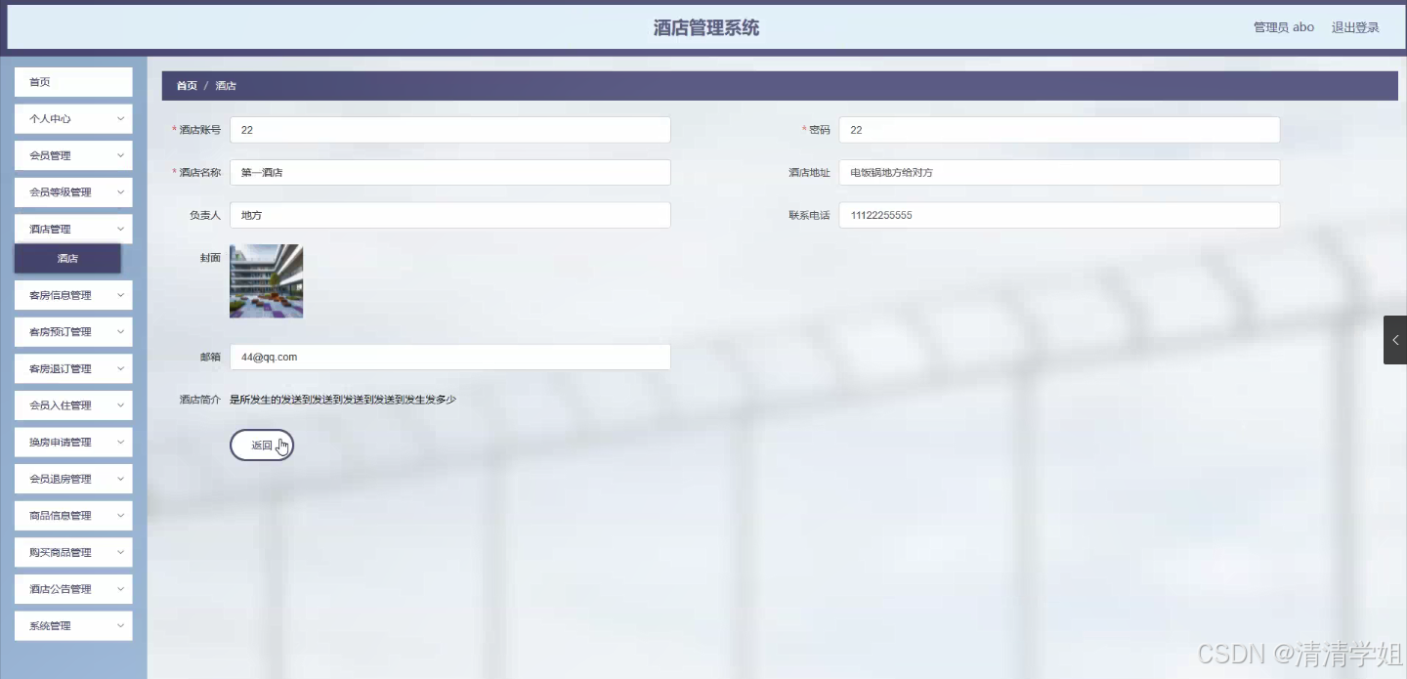
Task: Click the 密码 password input field
Action: (x=1058, y=129)
